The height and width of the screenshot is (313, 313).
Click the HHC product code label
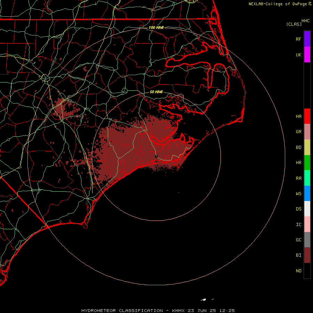305,21
